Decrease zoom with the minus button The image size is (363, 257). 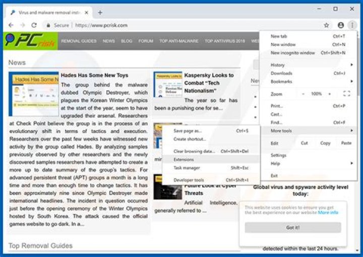(304, 94)
